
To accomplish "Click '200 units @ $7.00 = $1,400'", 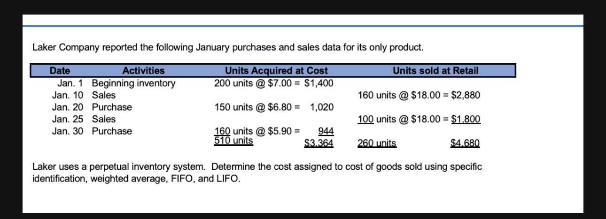I will pyautogui.click(x=274, y=83).
